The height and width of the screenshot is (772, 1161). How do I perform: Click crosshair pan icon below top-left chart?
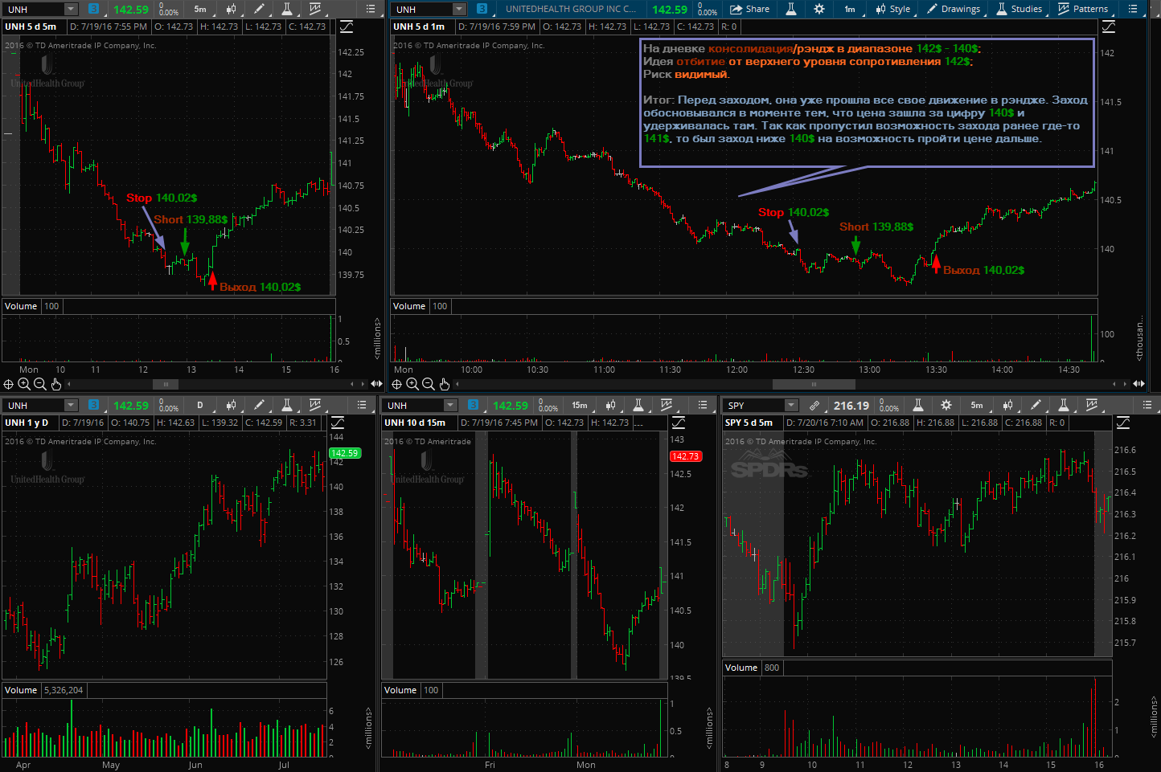[x=9, y=384]
